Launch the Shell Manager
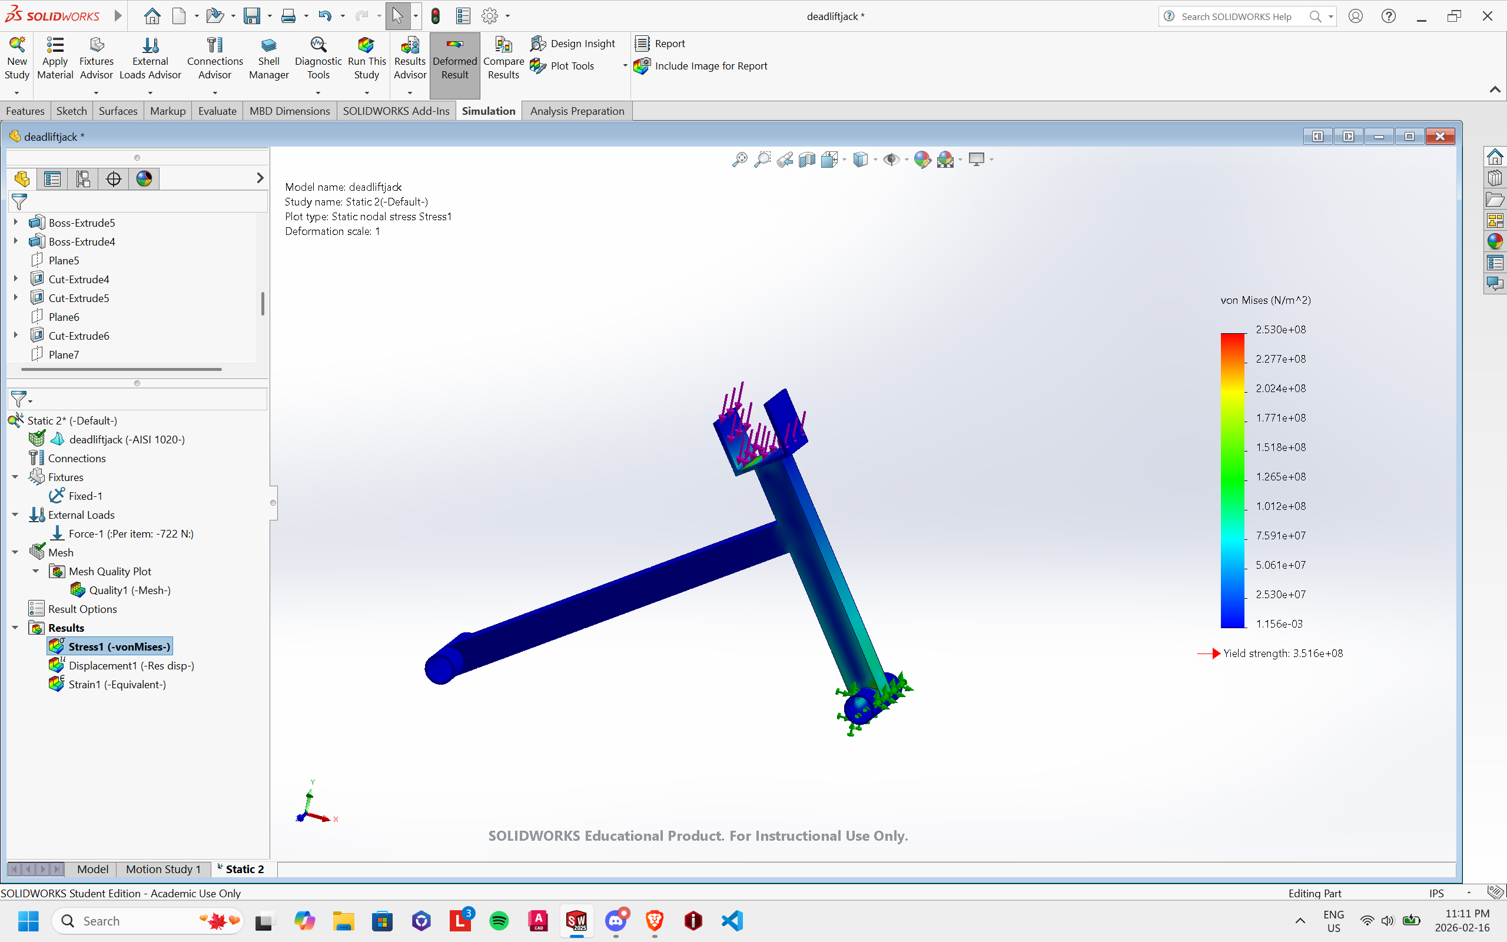 point(268,58)
